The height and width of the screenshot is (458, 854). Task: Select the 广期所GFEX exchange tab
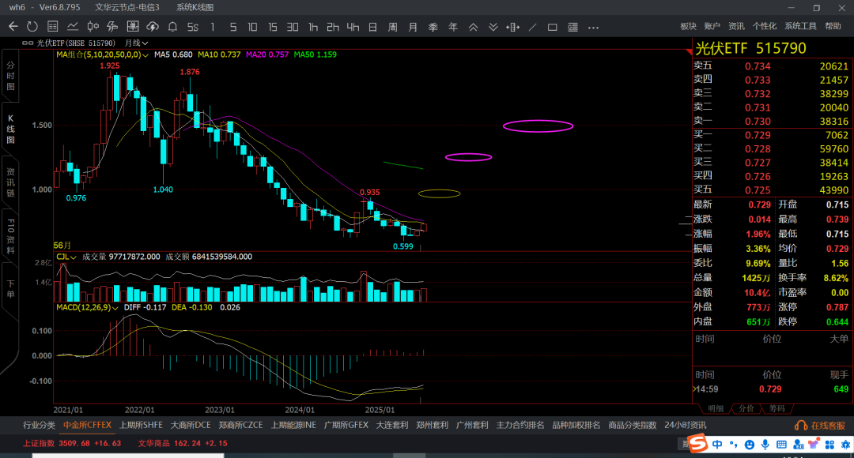[346, 426]
